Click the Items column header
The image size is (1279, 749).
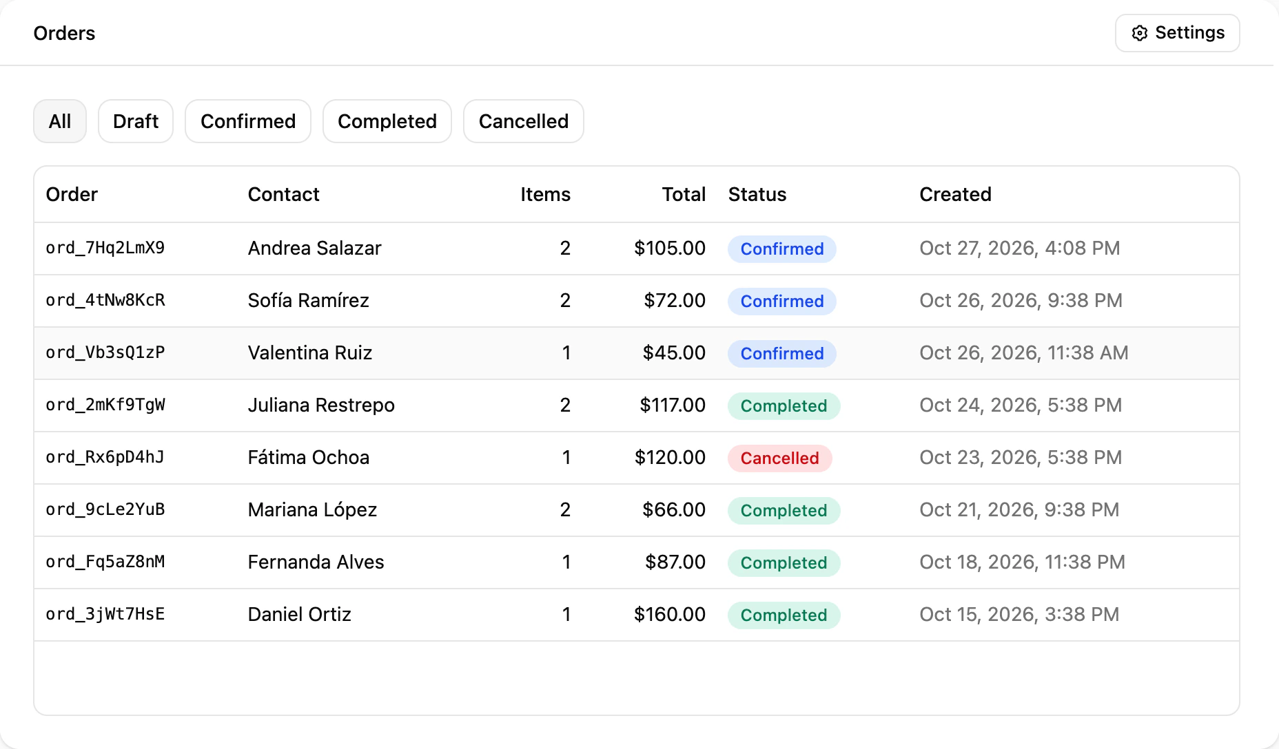(545, 194)
